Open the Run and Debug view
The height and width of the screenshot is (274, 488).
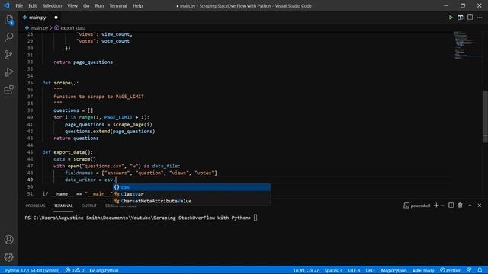point(8,72)
